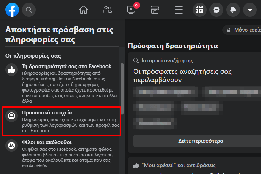Click the thumbs-up icon beside "Μου αρέσει!"
261x174 pixels.
tap(136, 165)
